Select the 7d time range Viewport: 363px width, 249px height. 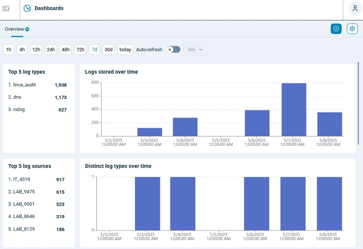94,49
